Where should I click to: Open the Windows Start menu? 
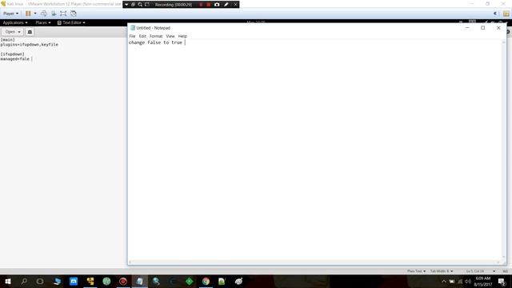click(x=8, y=281)
